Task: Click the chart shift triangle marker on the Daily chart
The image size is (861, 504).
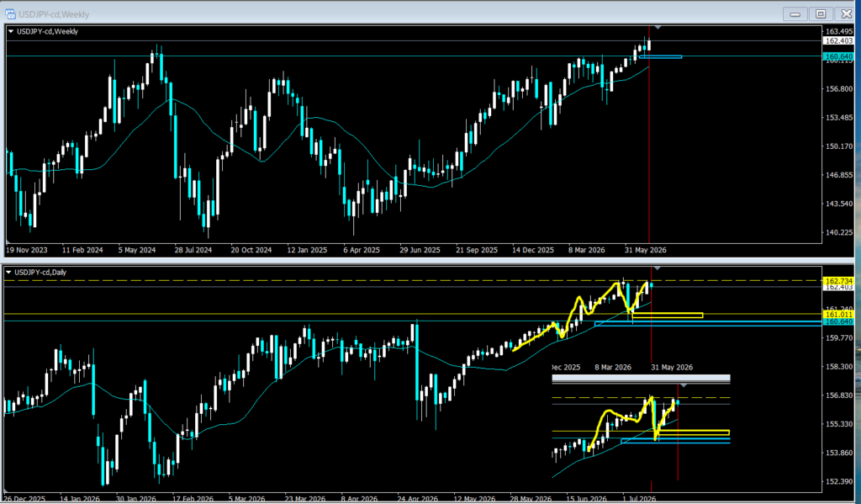Action: pyautogui.click(x=658, y=268)
